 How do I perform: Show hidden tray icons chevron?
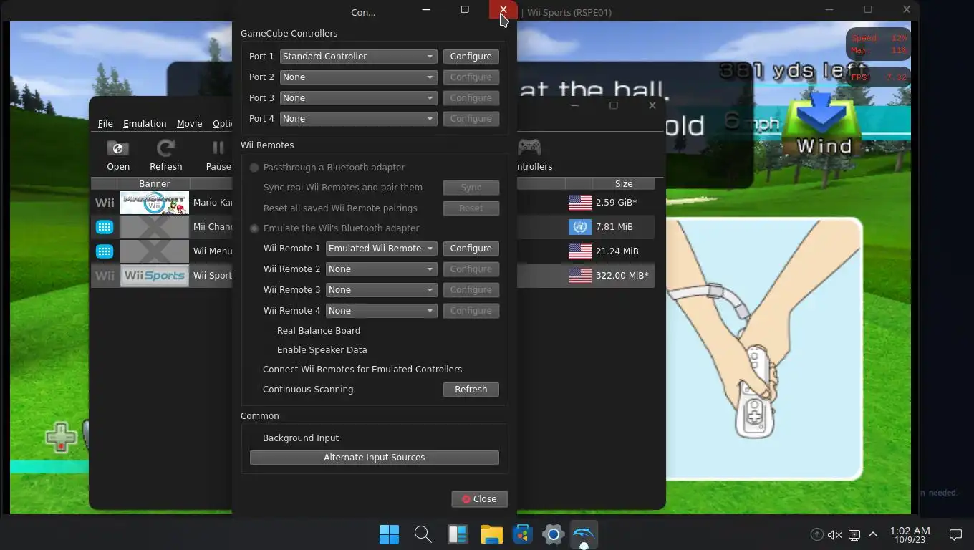click(x=873, y=534)
